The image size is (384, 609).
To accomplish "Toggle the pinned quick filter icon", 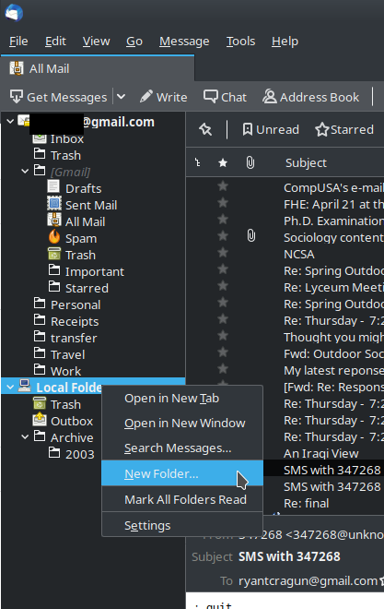I will click(x=205, y=129).
